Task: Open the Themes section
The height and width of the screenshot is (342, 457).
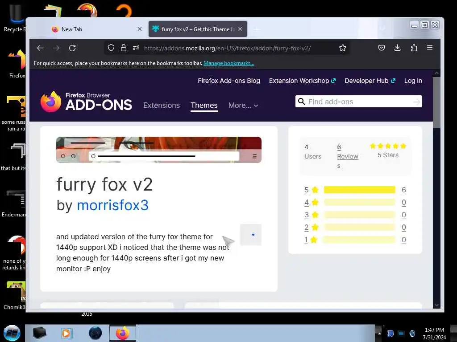Action: point(204,105)
